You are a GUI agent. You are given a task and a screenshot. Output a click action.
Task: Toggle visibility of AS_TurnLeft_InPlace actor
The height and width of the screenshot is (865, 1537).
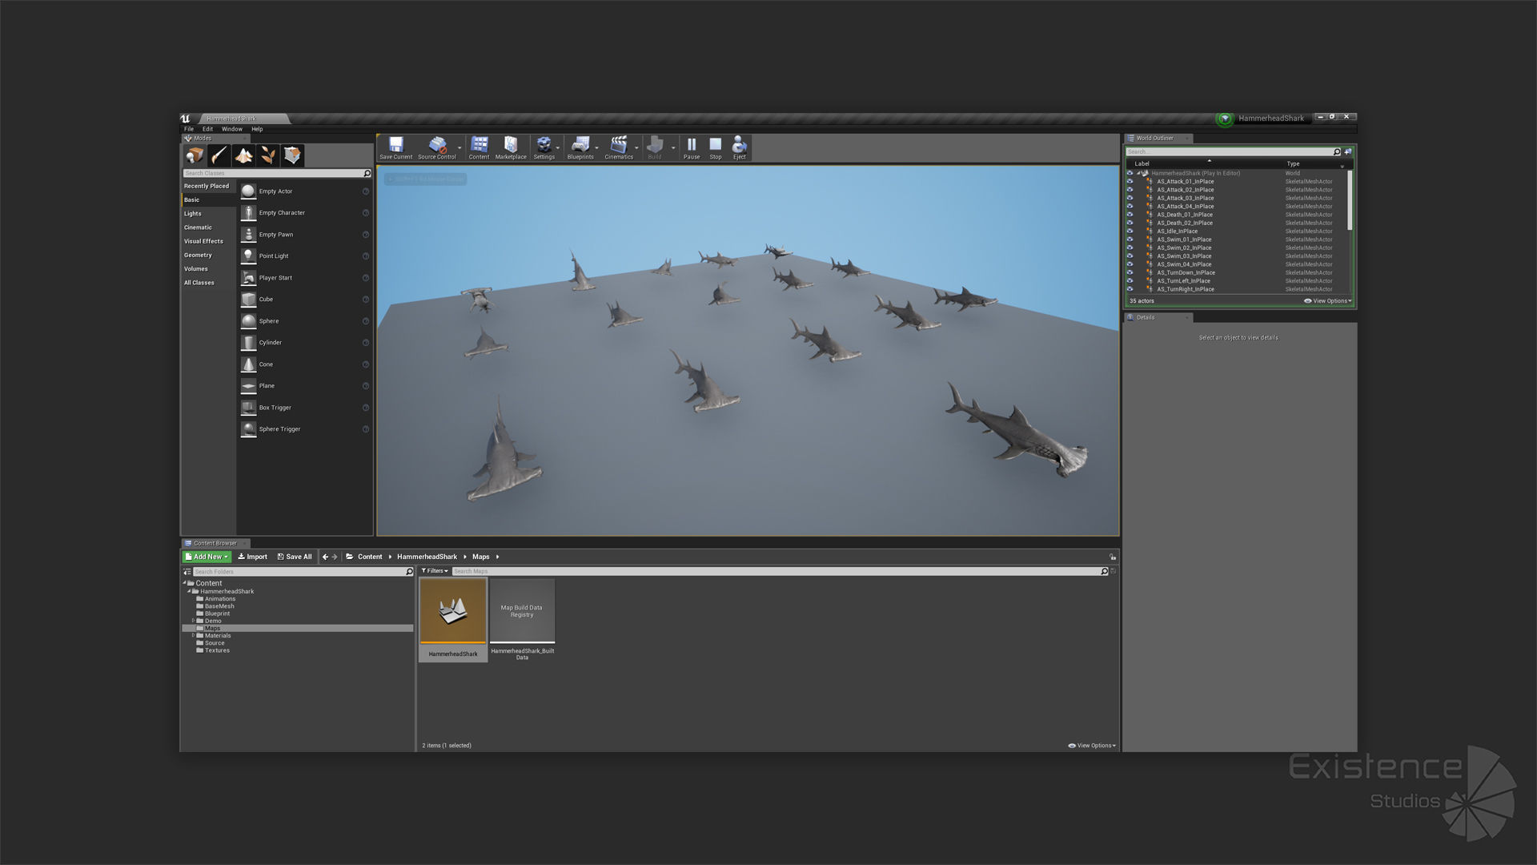[x=1130, y=281]
